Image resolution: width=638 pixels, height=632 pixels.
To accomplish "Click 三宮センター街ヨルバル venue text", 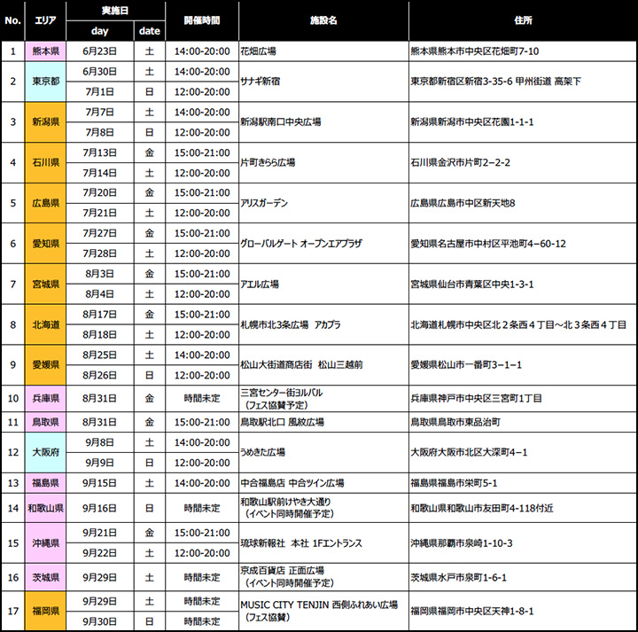I will click(282, 393).
